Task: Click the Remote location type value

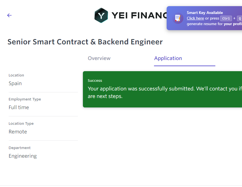Action: [18, 132]
